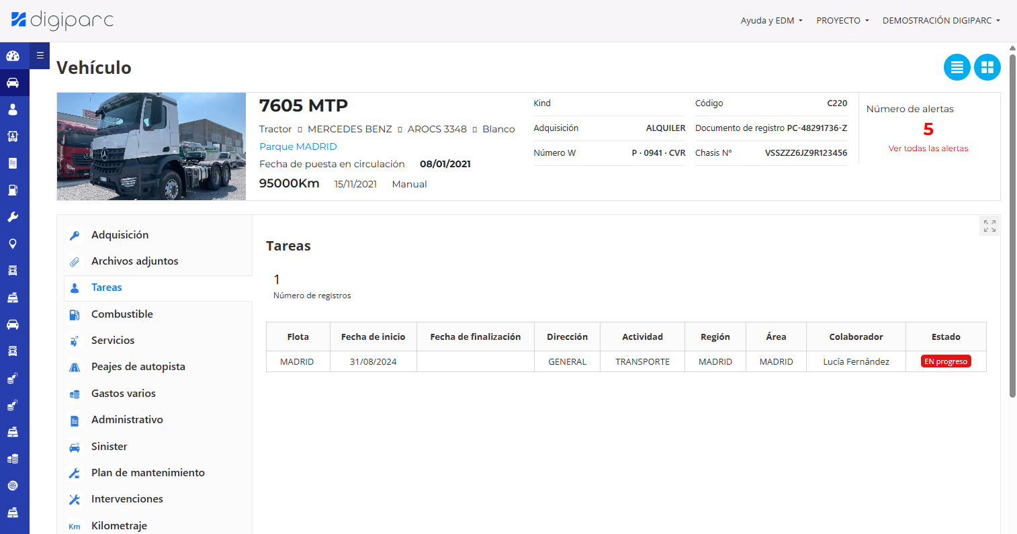1017x534 pixels.
Task: Select the fuel pump icon in sidebar
Action: pos(13,190)
